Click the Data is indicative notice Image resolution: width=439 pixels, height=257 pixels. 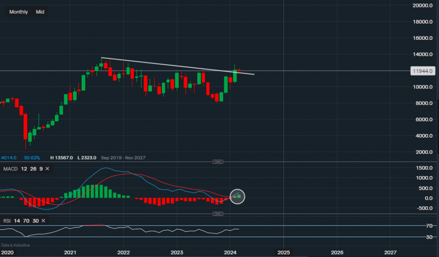(17, 245)
